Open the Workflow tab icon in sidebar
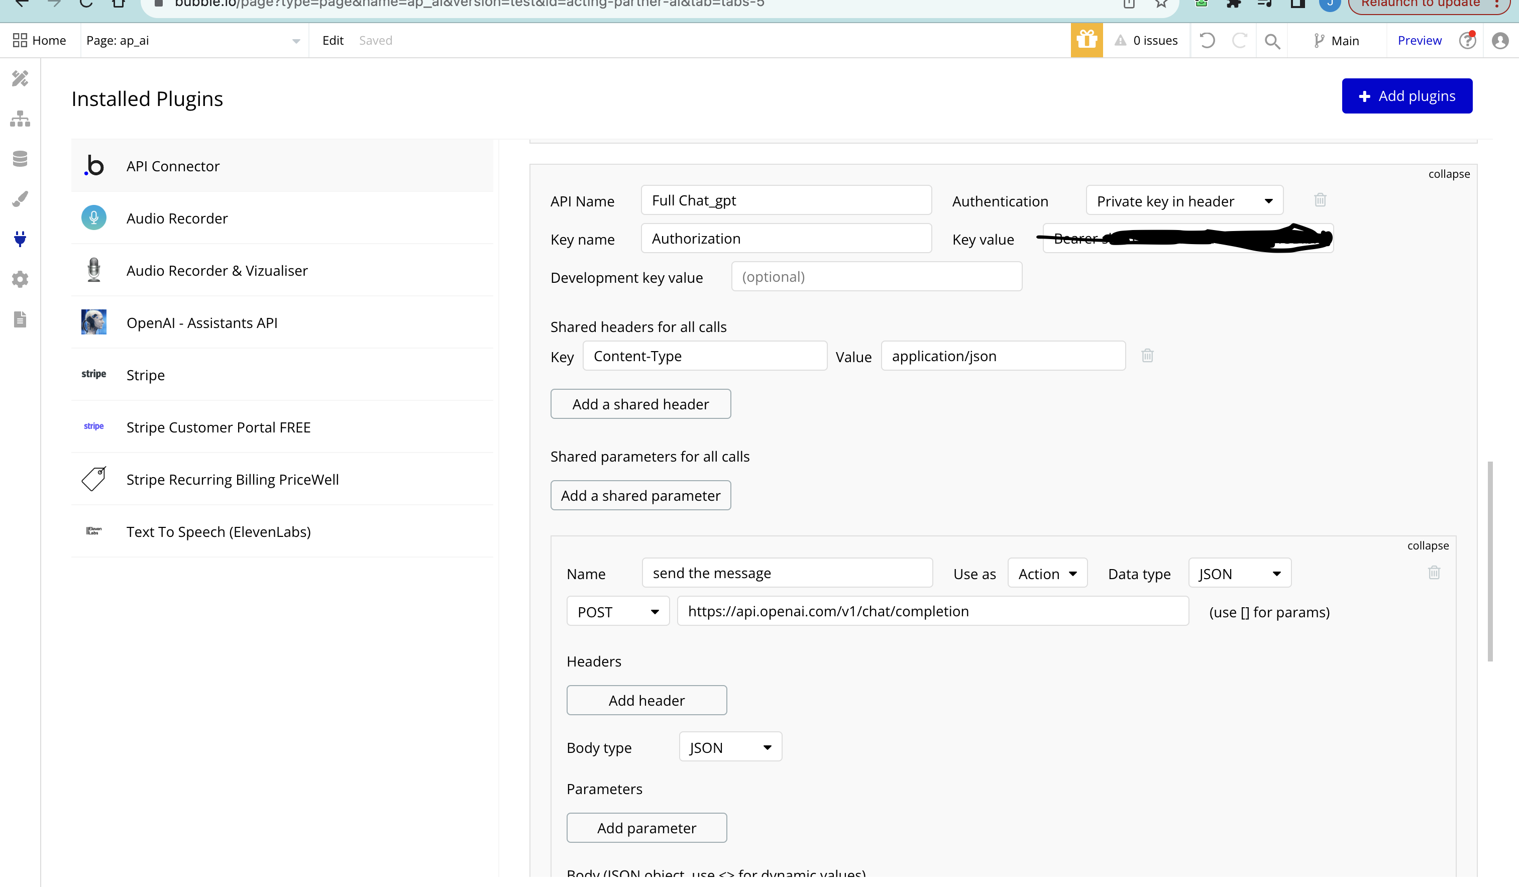This screenshot has height=887, width=1519. coord(20,119)
